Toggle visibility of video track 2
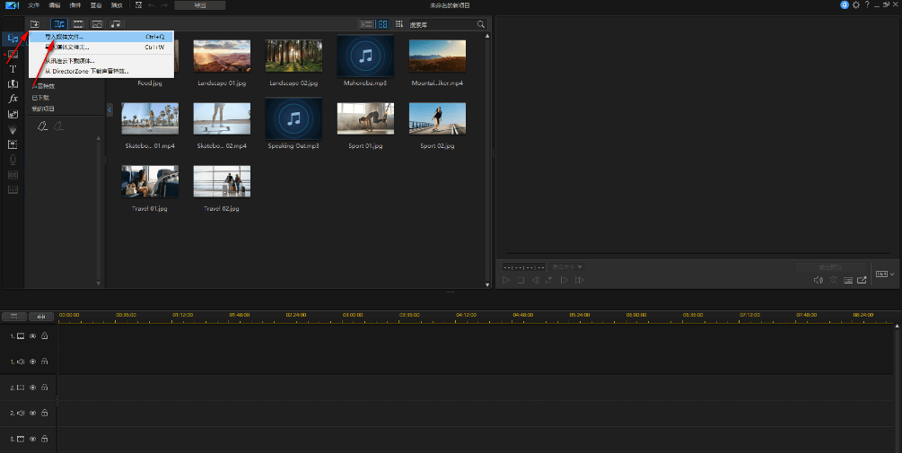Screen dimensions: 902x453 [32, 388]
